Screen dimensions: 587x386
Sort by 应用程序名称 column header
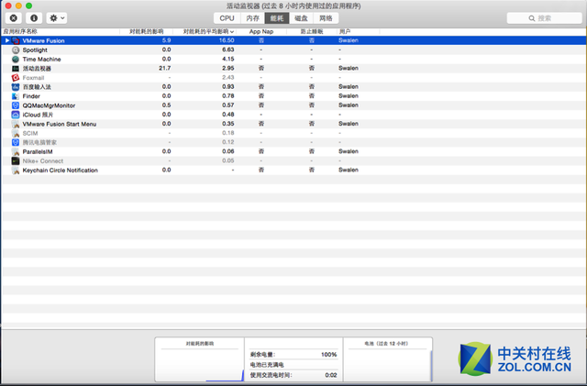click(x=61, y=31)
